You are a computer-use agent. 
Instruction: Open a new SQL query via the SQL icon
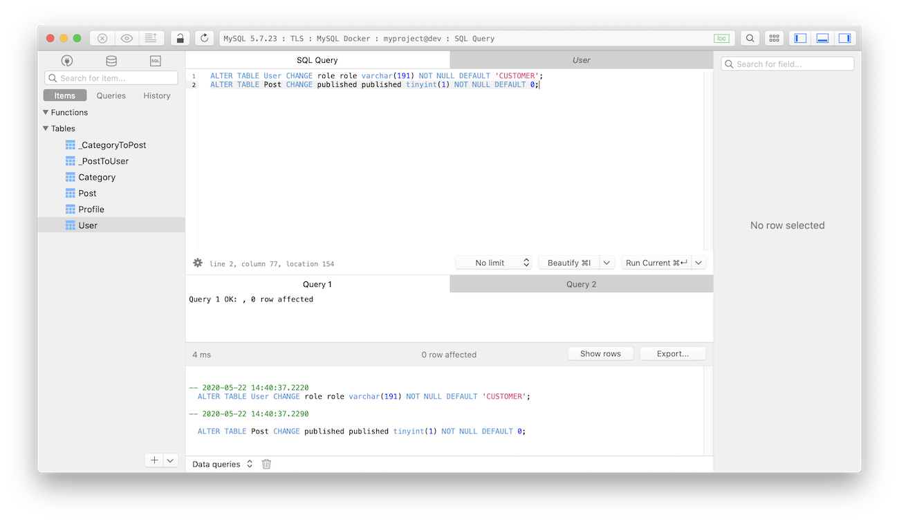[155, 60]
